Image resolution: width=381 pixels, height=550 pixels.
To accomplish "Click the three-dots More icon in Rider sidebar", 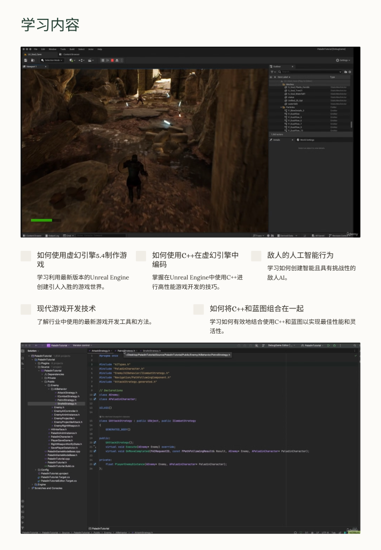I will coord(23,368).
